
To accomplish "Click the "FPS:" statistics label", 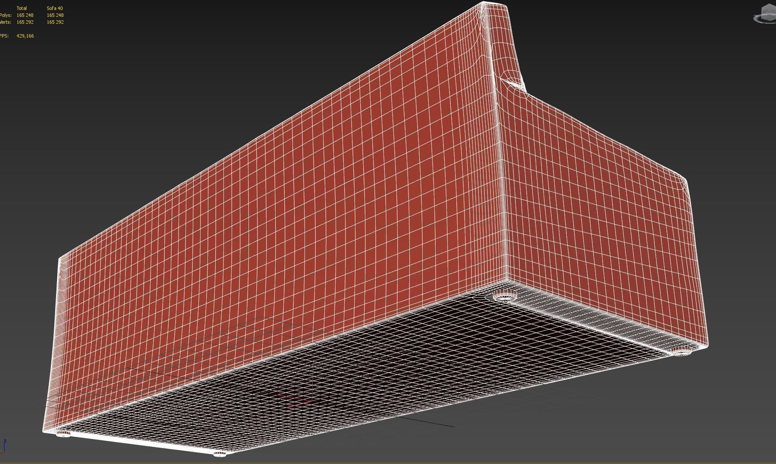I will (4, 36).
